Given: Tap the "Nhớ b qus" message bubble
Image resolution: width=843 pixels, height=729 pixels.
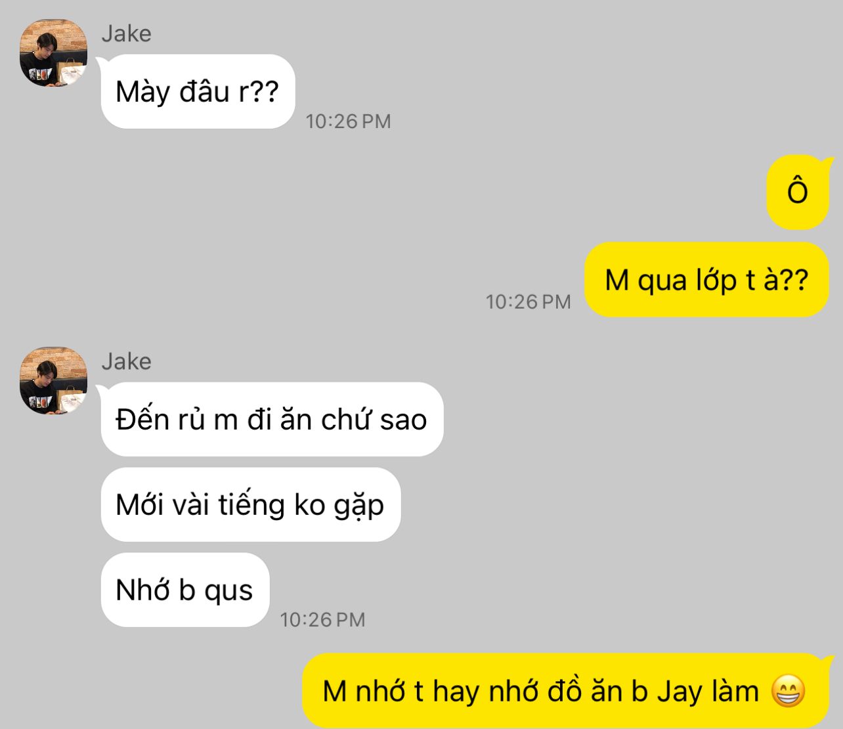Looking at the screenshot, I should click(184, 590).
